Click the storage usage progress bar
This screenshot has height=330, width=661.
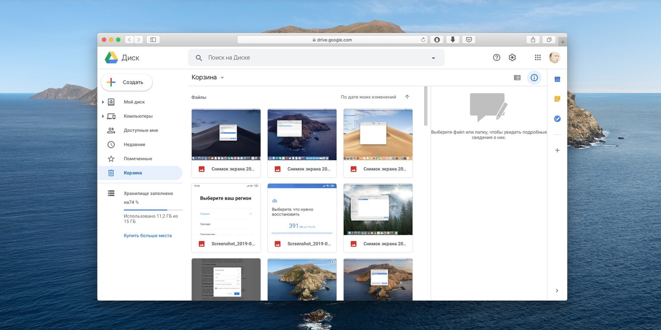[x=153, y=210]
